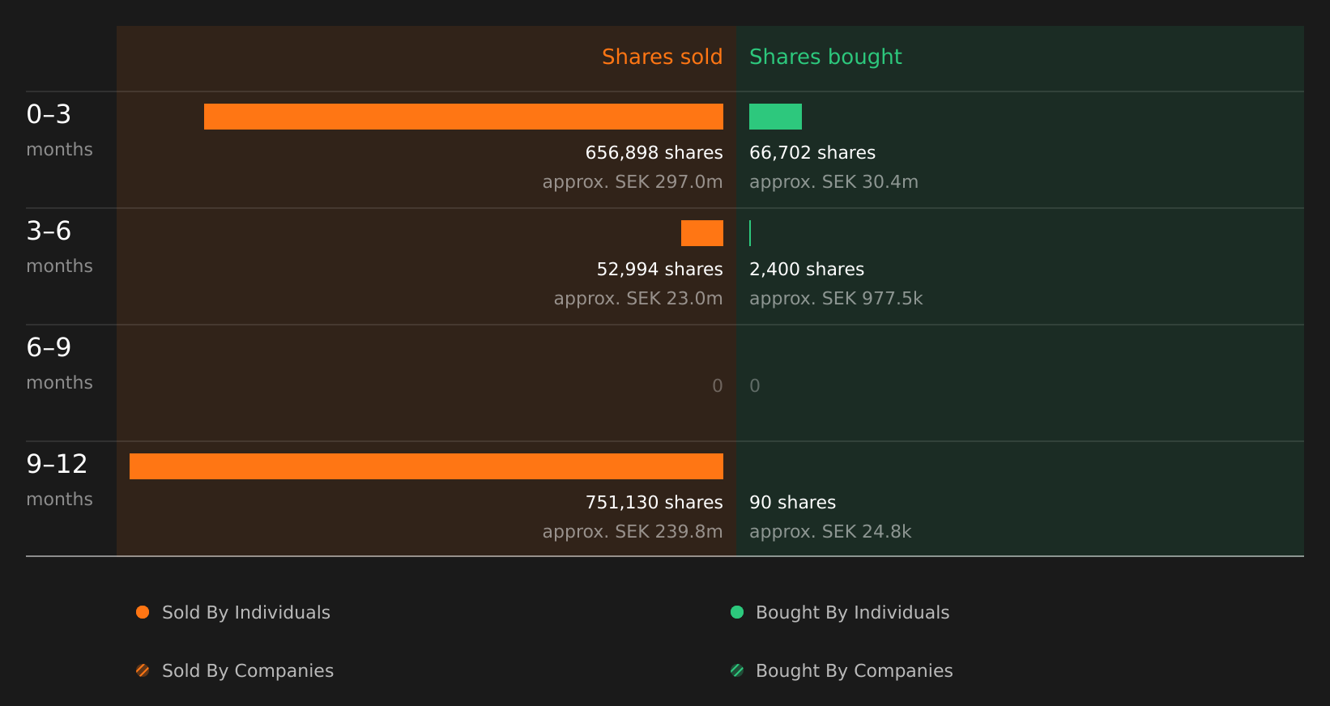Click the approx. SEK 977.5k amount
Viewport: 1330px width, 706px height.
click(x=836, y=299)
